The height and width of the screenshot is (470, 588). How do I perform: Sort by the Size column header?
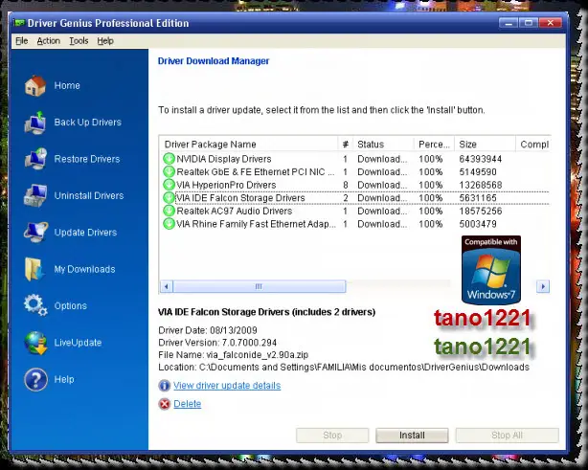click(x=485, y=145)
